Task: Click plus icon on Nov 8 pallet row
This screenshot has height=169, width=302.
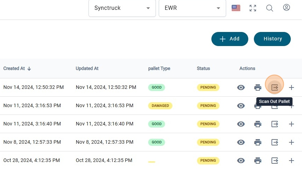Action: (x=291, y=142)
